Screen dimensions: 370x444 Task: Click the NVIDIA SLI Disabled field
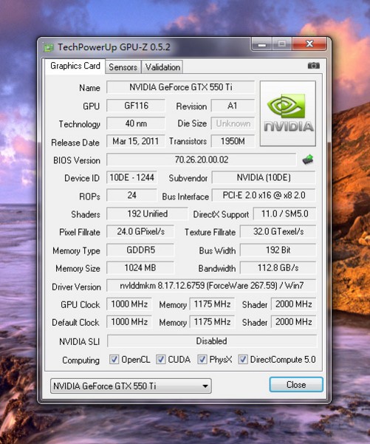pyautogui.click(x=212, y=341)
